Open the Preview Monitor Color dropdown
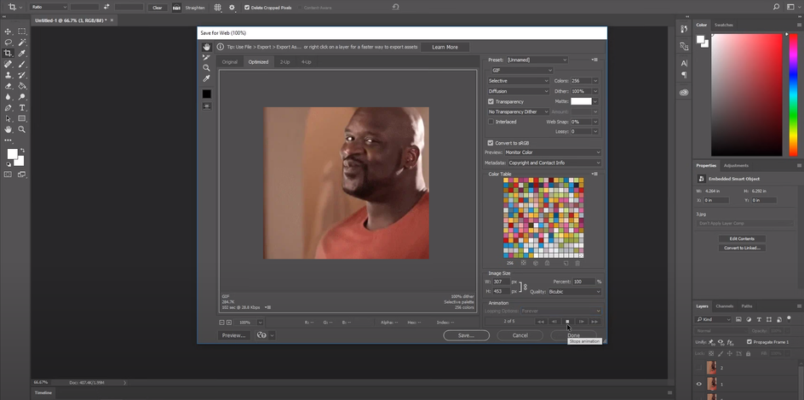 [x=552, y=152]
